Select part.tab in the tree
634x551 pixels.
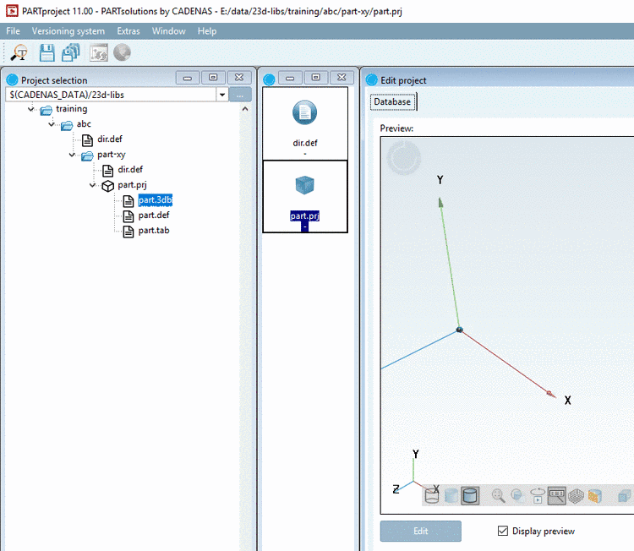(154, 231)
